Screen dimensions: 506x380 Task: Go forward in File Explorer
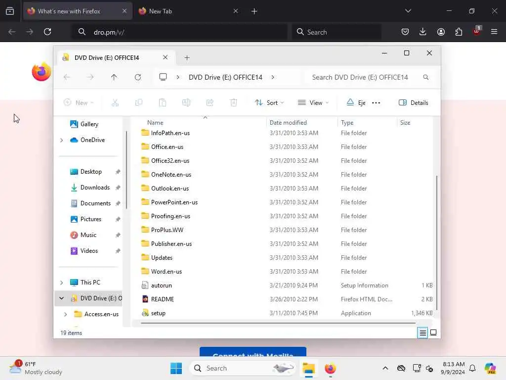(90, 77)
